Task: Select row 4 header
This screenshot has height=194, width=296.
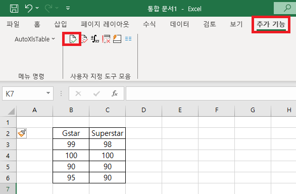Action: [8, 156]
